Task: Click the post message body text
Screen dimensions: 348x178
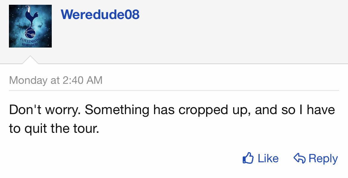Action: pyautogui.click(x=172, y=119)
